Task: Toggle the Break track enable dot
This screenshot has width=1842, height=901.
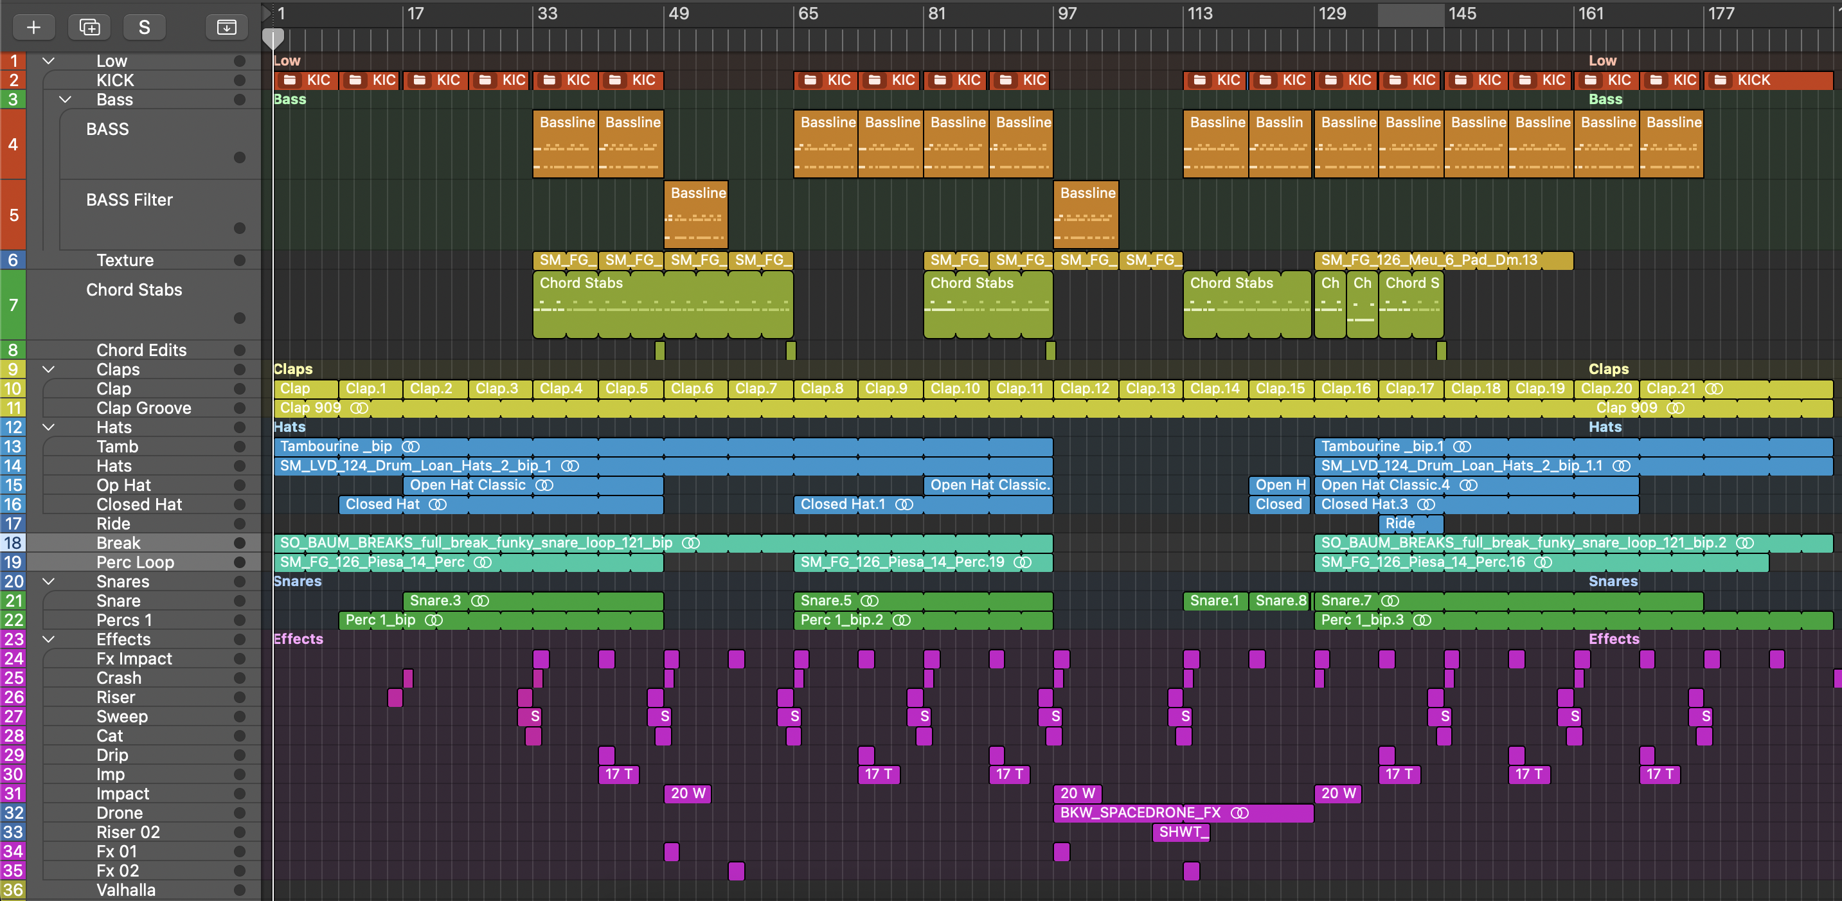Action: (x=240, y=544)
